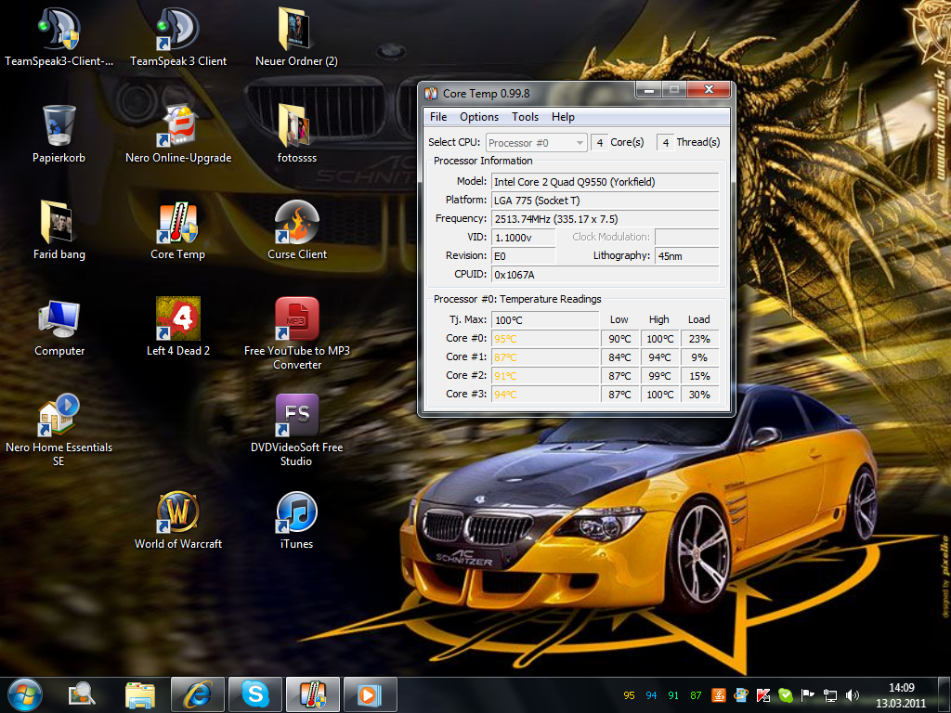Click the Frequency value 2513.74MHz

click(605, 219)
